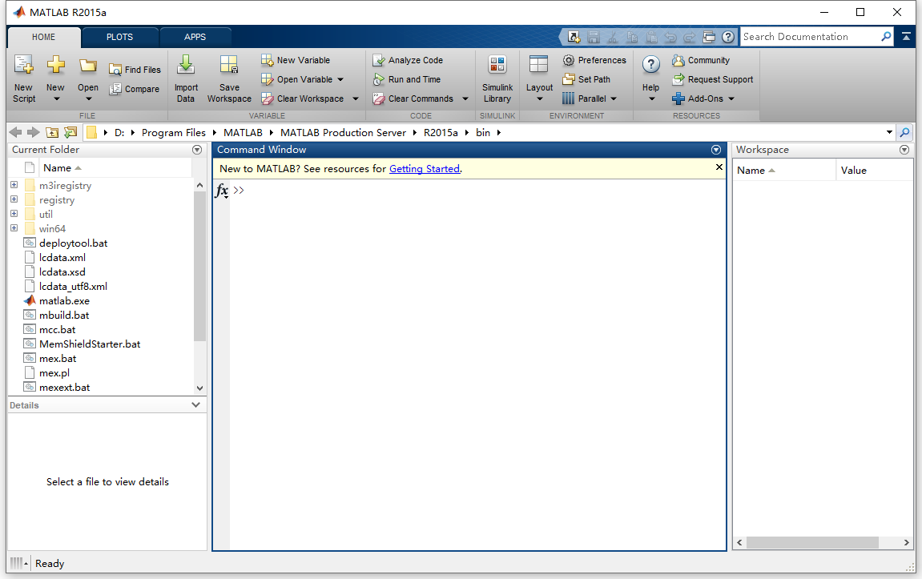Viewport: 922px width, 579px height.
Task: Expand the address bar path dropdown
Action: (x=889, y=132)
